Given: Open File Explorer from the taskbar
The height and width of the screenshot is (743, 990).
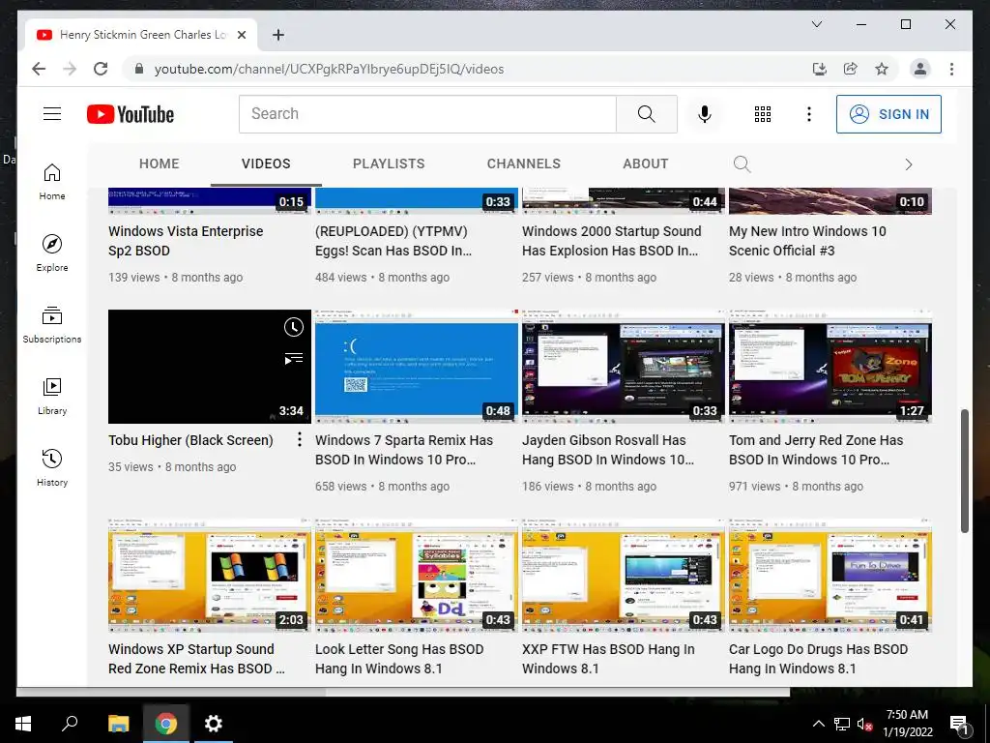Looking at the screenshot, I should pos(118,724).
